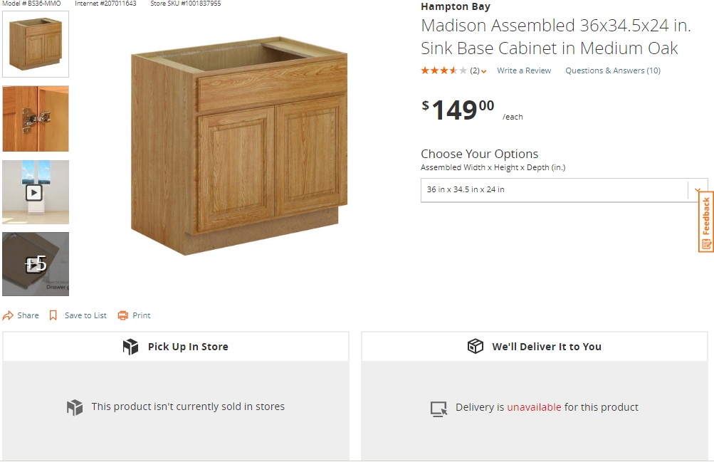Show the +5 more images thumbnail
714x462 pixels.
point(36,264)
